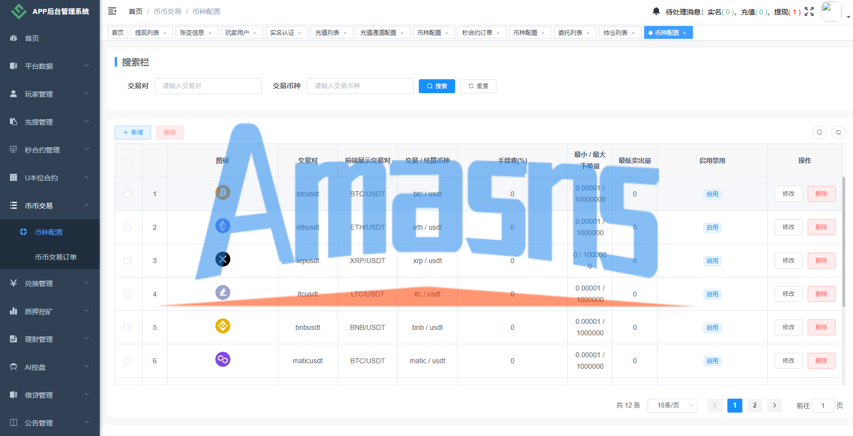The image size is (853, 436).
Task: Check the xrpusdt row checkbox
Action: (x=128, y=261)
